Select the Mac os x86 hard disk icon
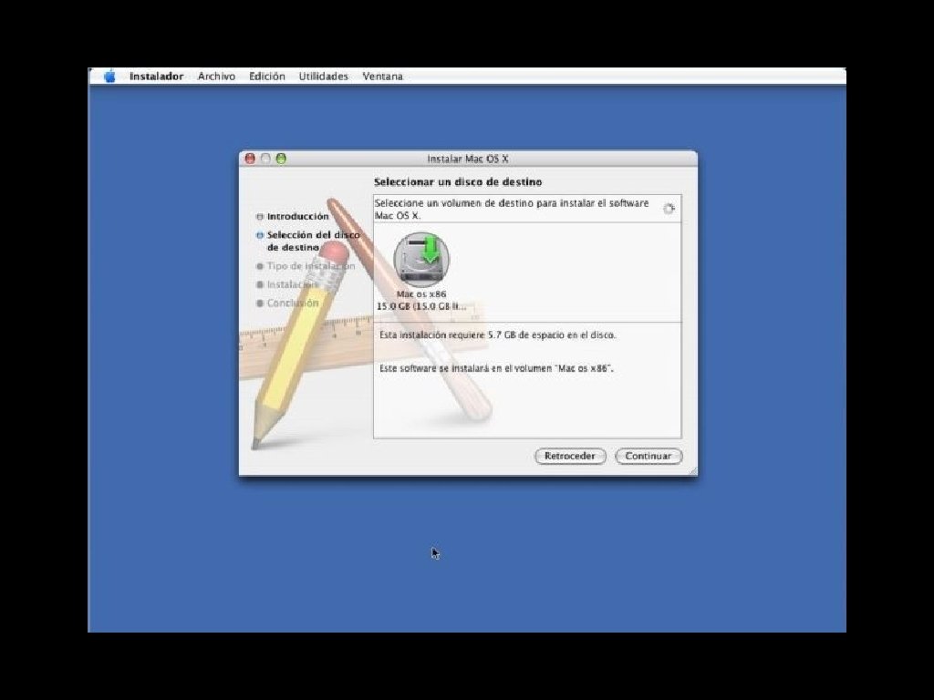Image resolution: width=934 pixels, height=700 pixels. (x=421, y=260)
